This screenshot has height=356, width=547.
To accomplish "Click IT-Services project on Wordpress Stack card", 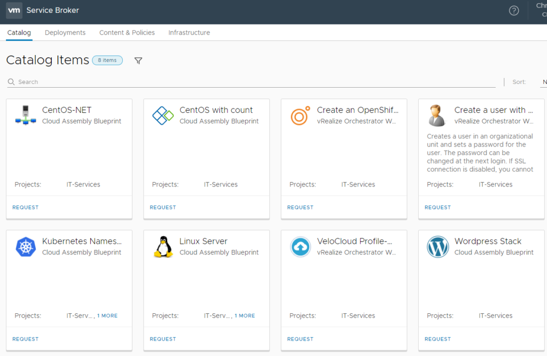I will point(495,315).
